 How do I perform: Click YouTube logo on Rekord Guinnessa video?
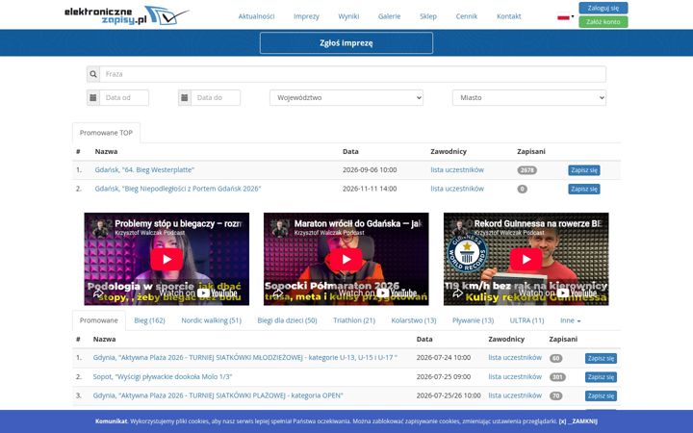click(577, 293)
